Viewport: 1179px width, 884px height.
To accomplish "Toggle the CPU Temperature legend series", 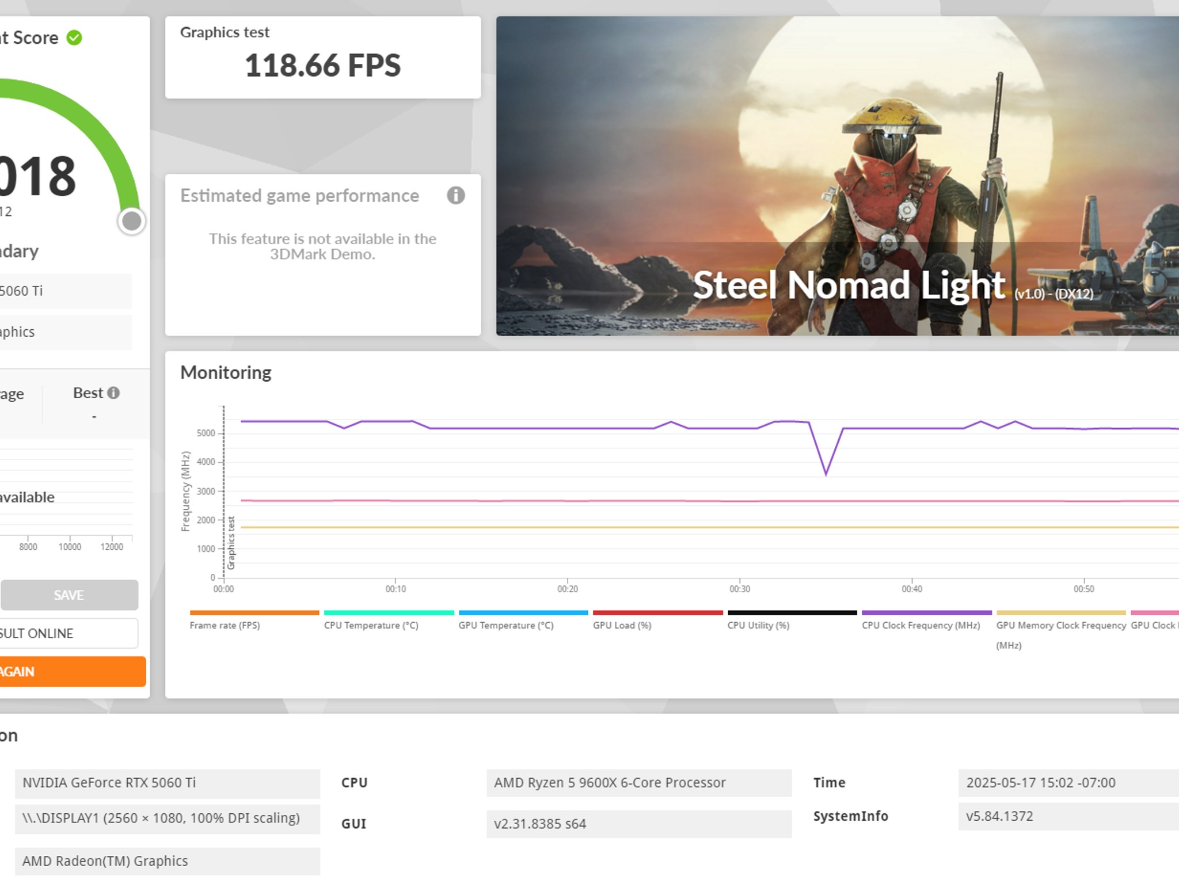I will pos(389,620).
